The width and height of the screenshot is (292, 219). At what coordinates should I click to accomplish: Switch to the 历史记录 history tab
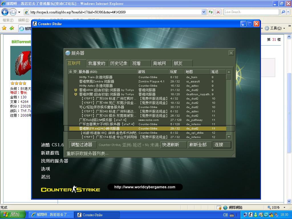click(119, 63)
